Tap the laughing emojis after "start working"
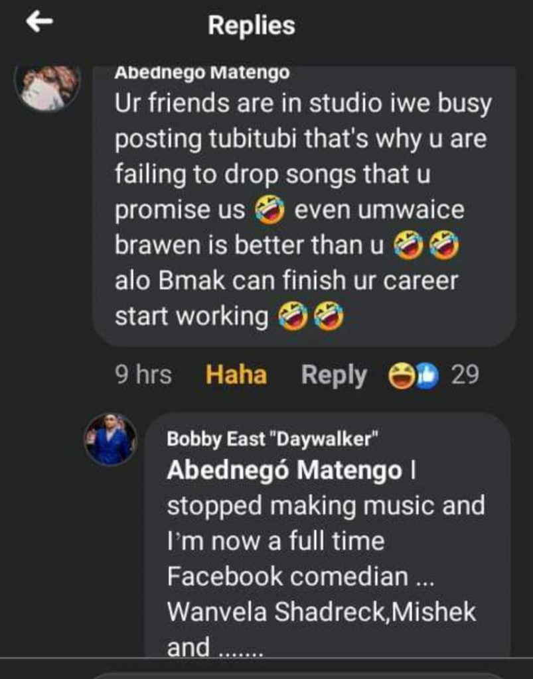Viewport: 533px width, 679px height. point(311,316)
